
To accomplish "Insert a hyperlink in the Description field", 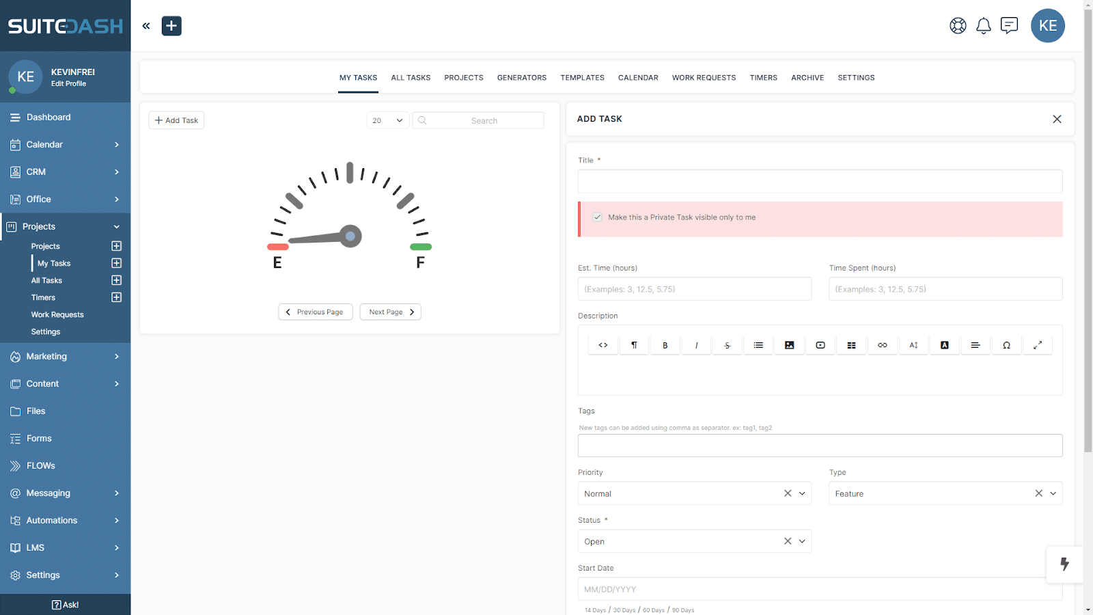I will (882, 344).
